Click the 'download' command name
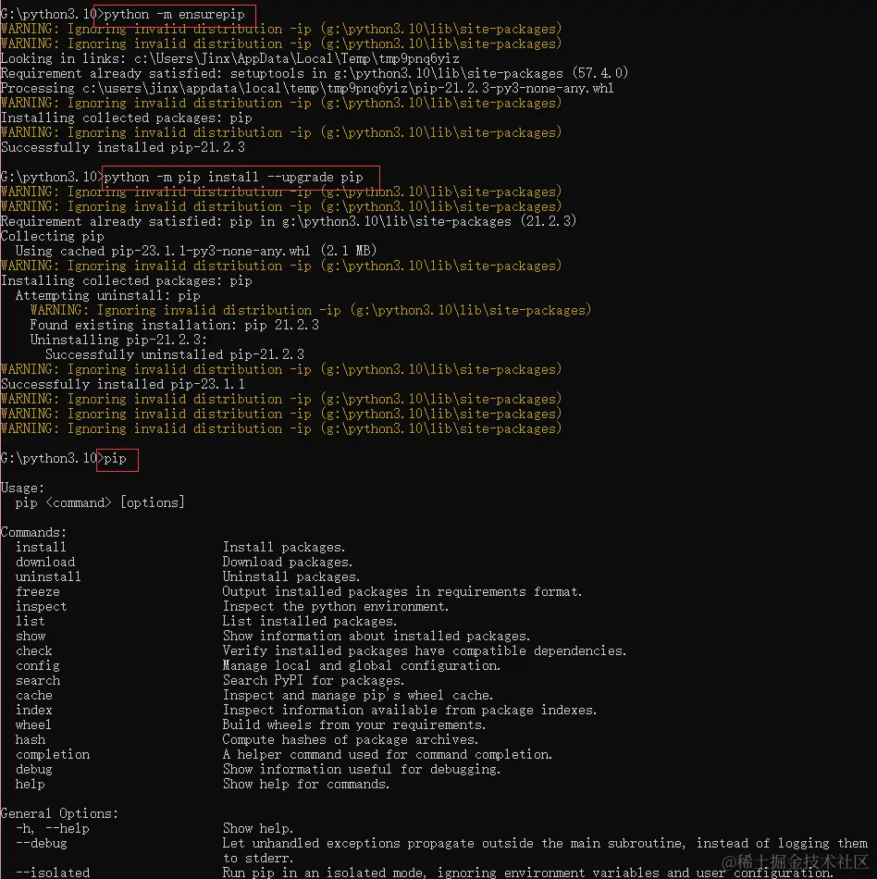Screen dimensions: 877x879 click(x=44, y=562)
